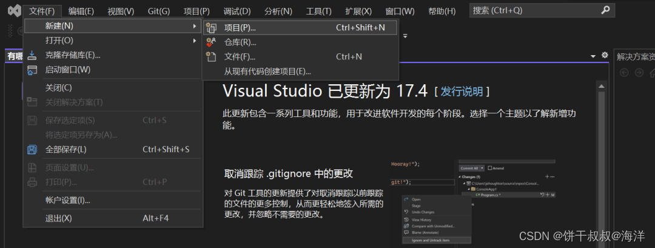Click the new project icon

[212, 27]
